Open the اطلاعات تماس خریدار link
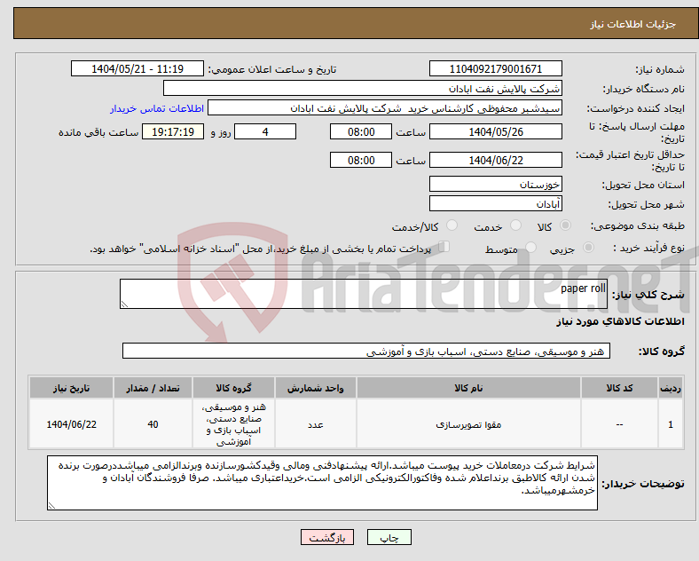This screenshot has height=561, width=699. point(157,108)
